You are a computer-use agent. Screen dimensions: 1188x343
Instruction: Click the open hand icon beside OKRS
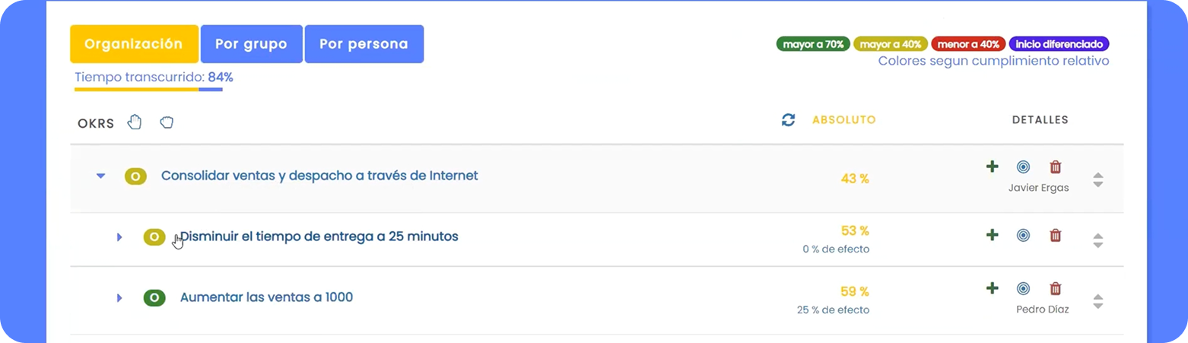click(135, 122)
